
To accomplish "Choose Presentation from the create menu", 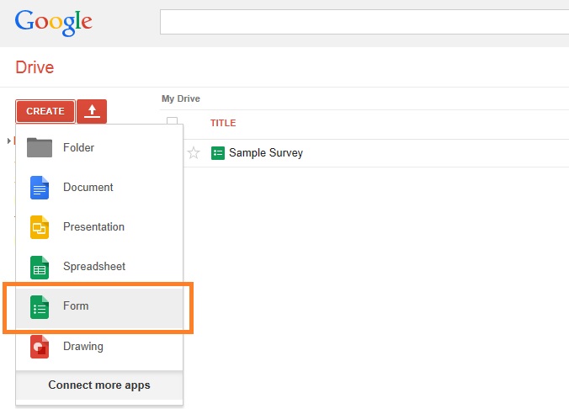I will click(x=99, y=227).
